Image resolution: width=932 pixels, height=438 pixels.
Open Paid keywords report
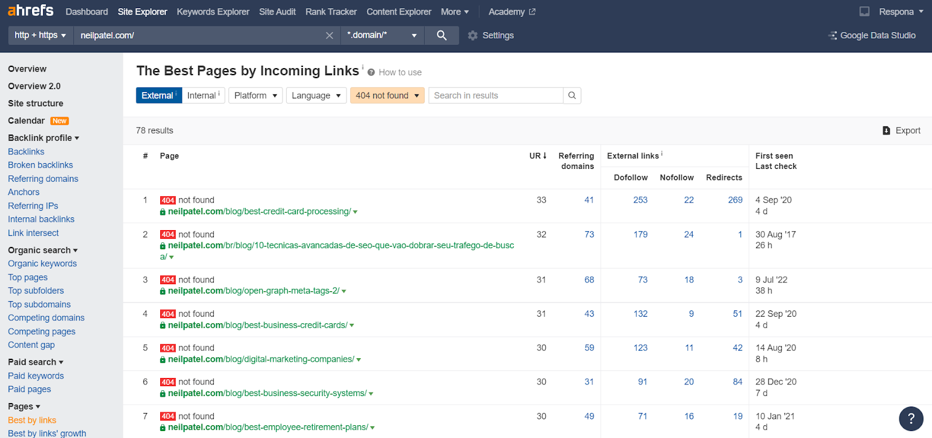36,376
